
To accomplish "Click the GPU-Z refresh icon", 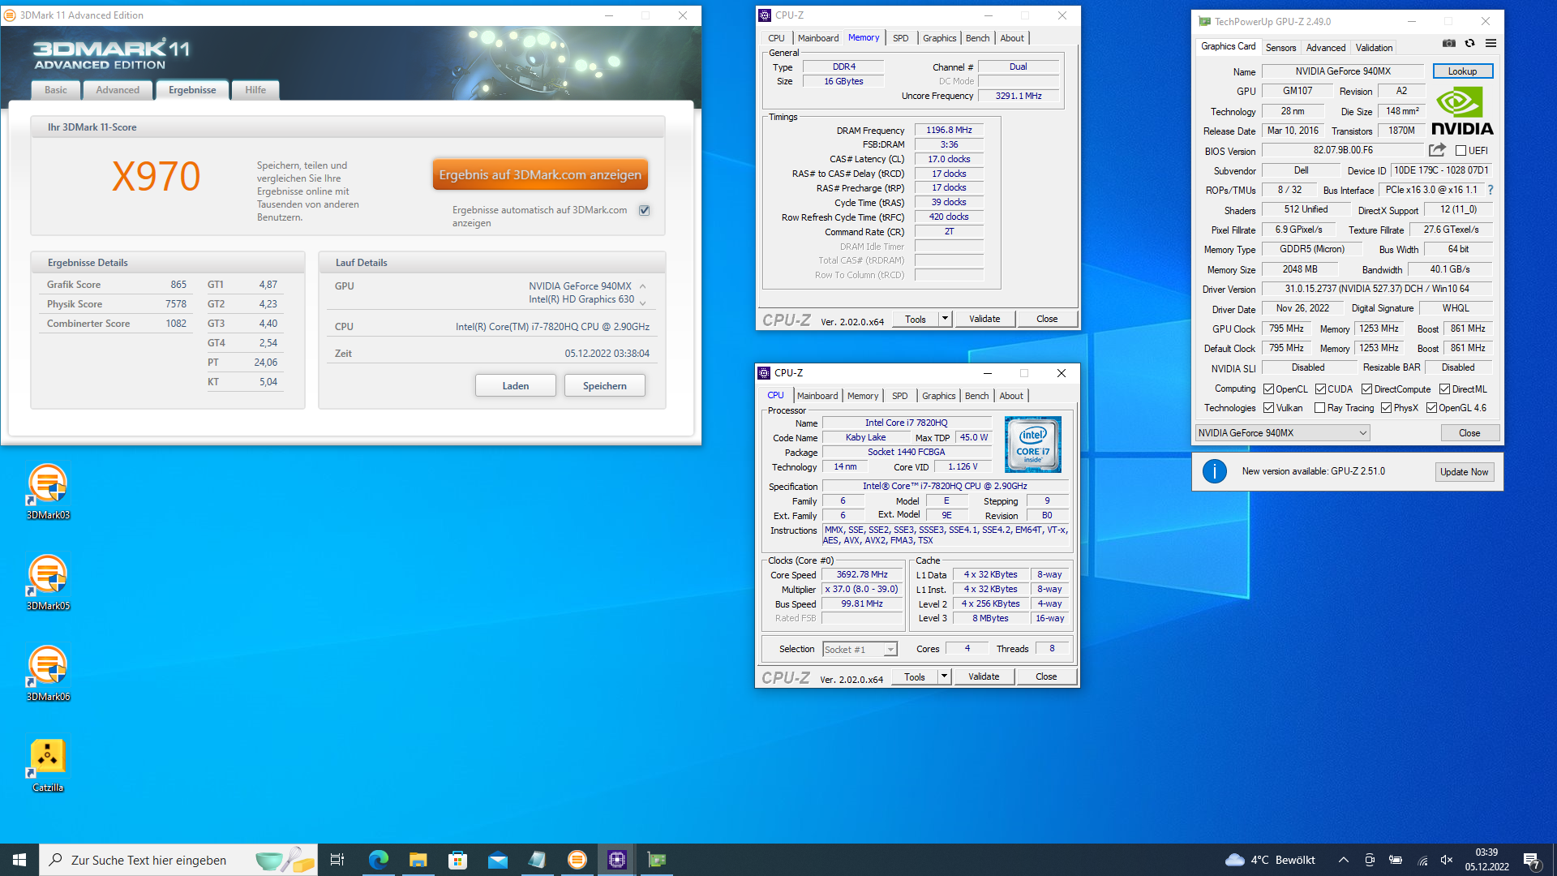I will [1469, 44].
